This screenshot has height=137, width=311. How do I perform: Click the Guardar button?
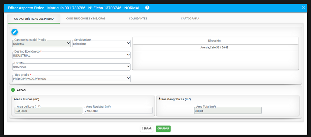coord(163,129)
